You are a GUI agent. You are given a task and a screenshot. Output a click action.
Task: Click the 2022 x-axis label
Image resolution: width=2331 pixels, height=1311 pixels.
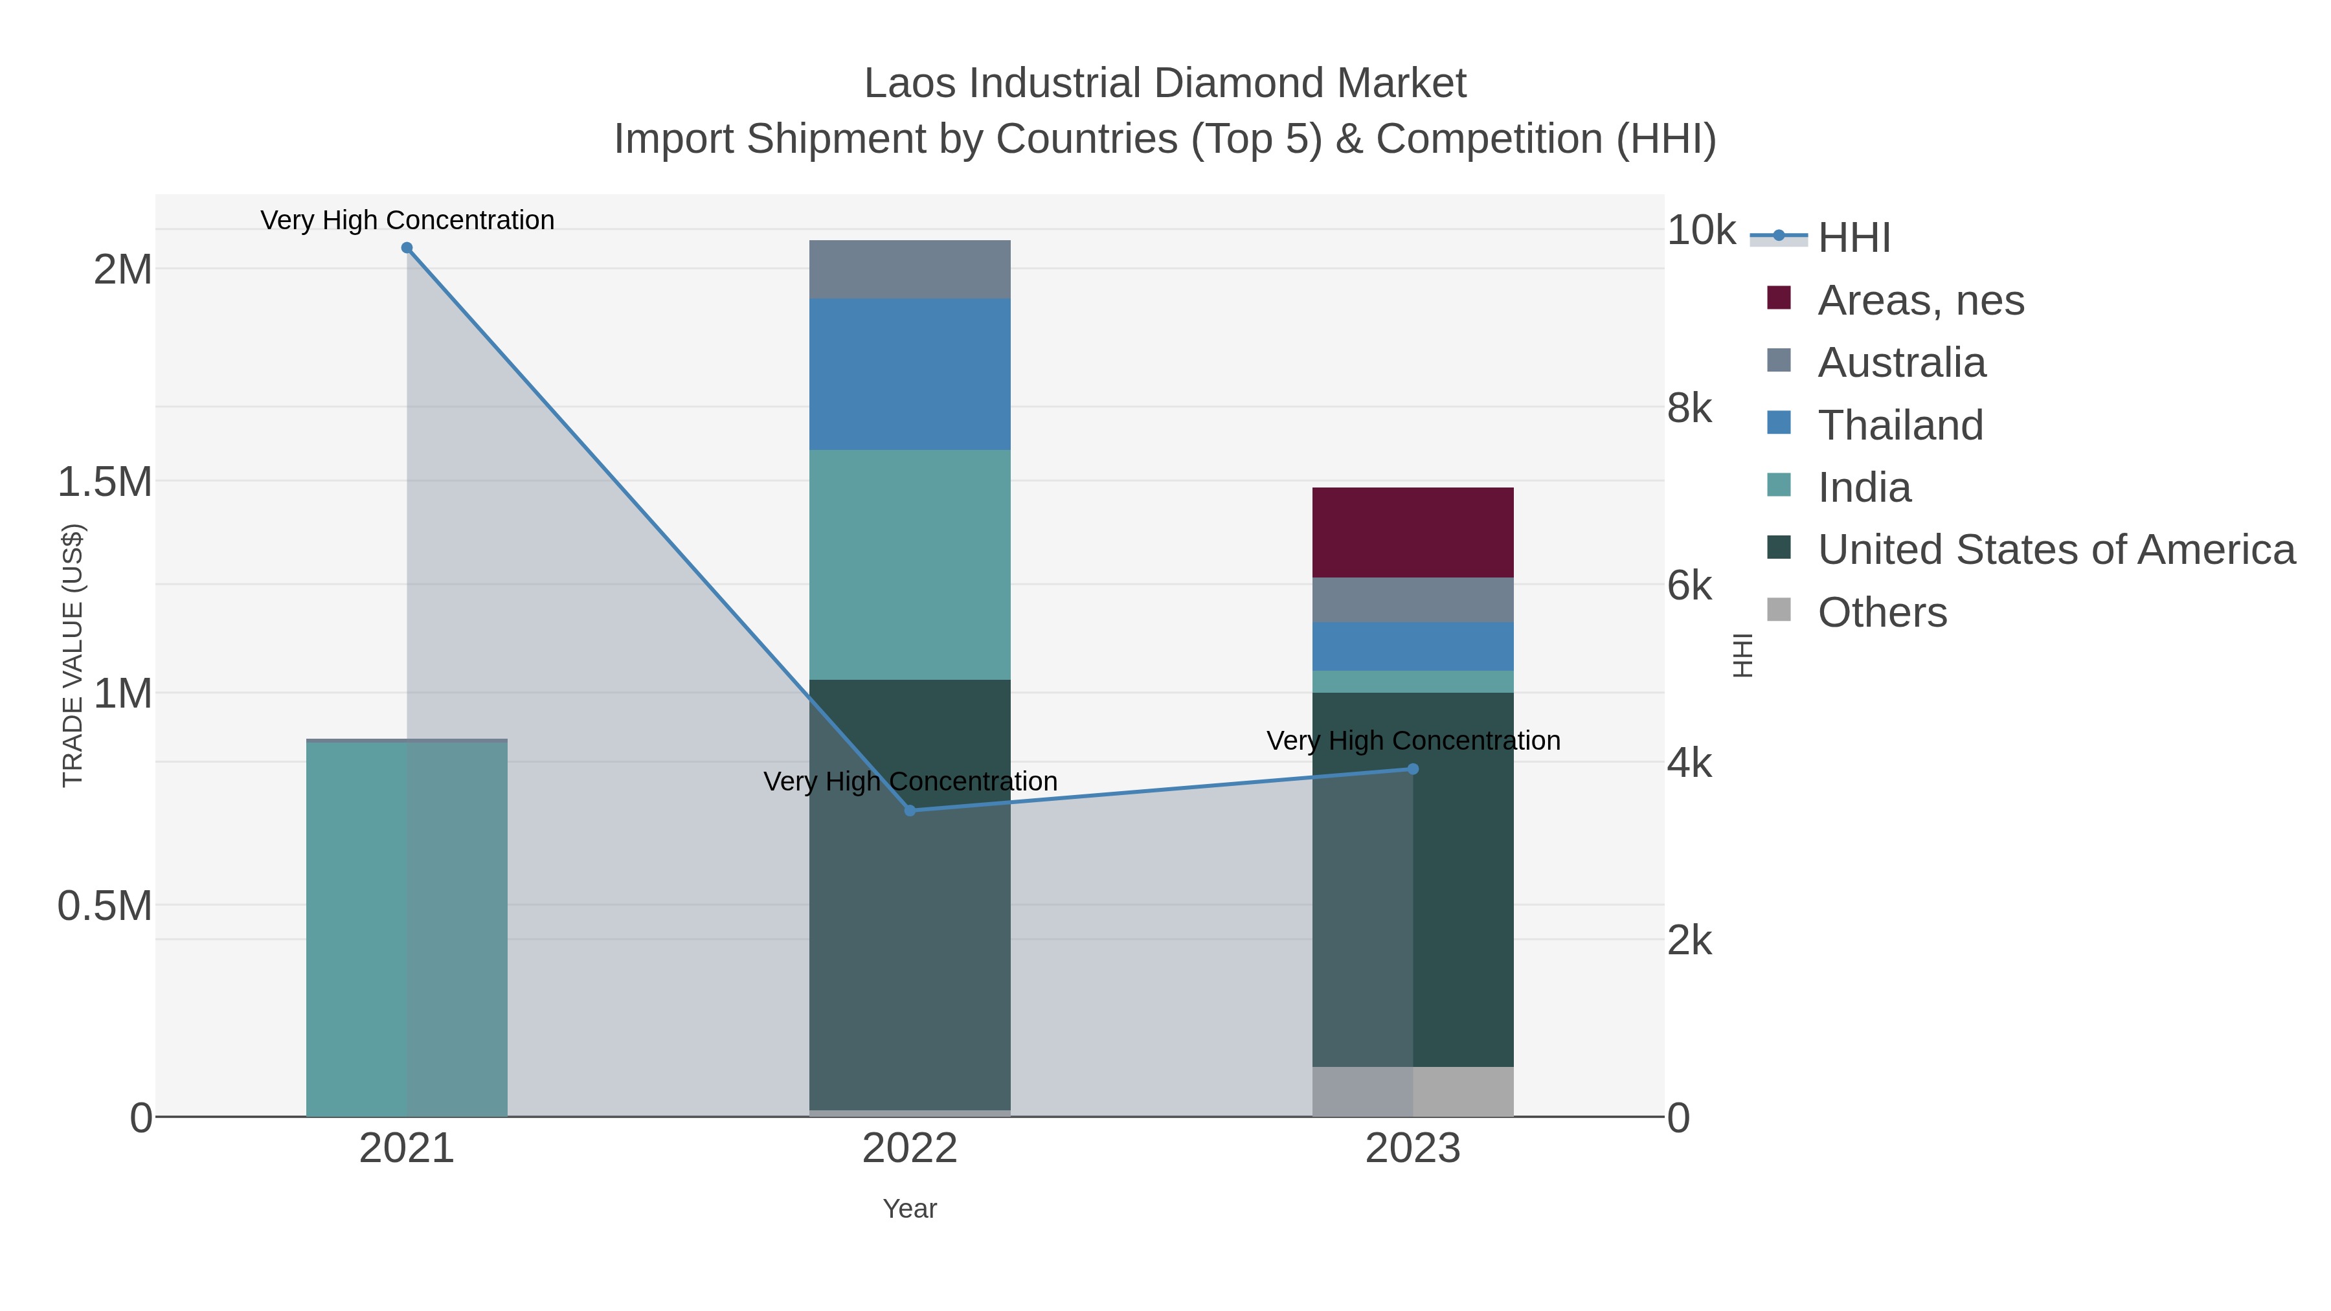[x=910, y=1149]
